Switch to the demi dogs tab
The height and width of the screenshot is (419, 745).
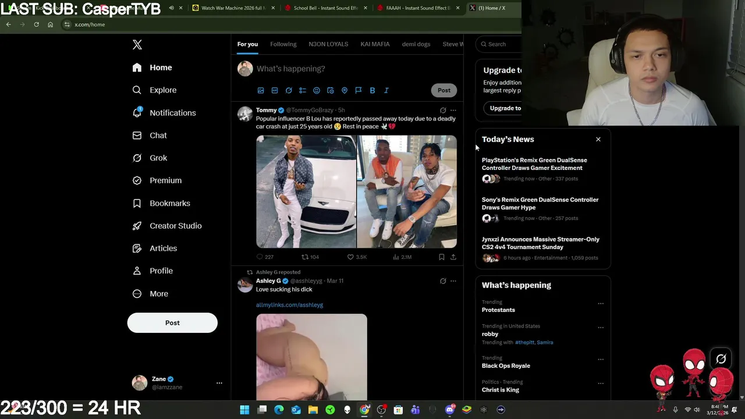[x=416, y=44]
